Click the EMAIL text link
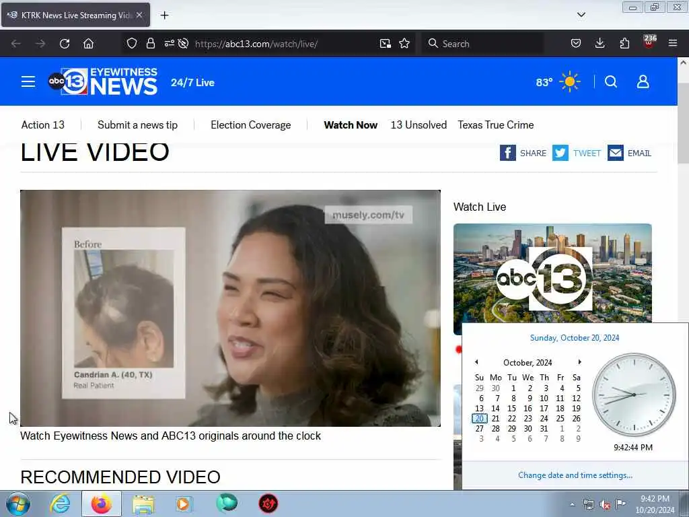The width and height of the screenshot is (689, 517). tap(639, 153)
